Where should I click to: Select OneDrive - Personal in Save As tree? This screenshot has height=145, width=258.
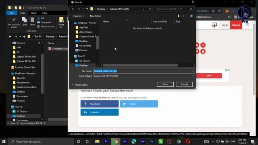85,23
